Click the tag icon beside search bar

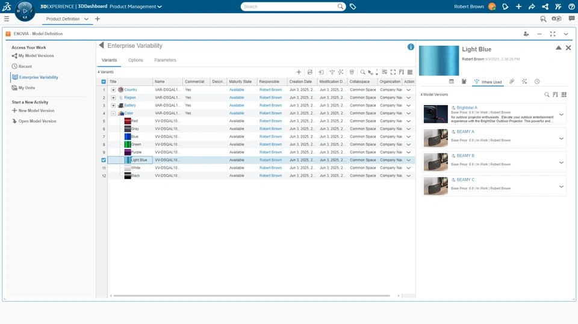point(353,7)
